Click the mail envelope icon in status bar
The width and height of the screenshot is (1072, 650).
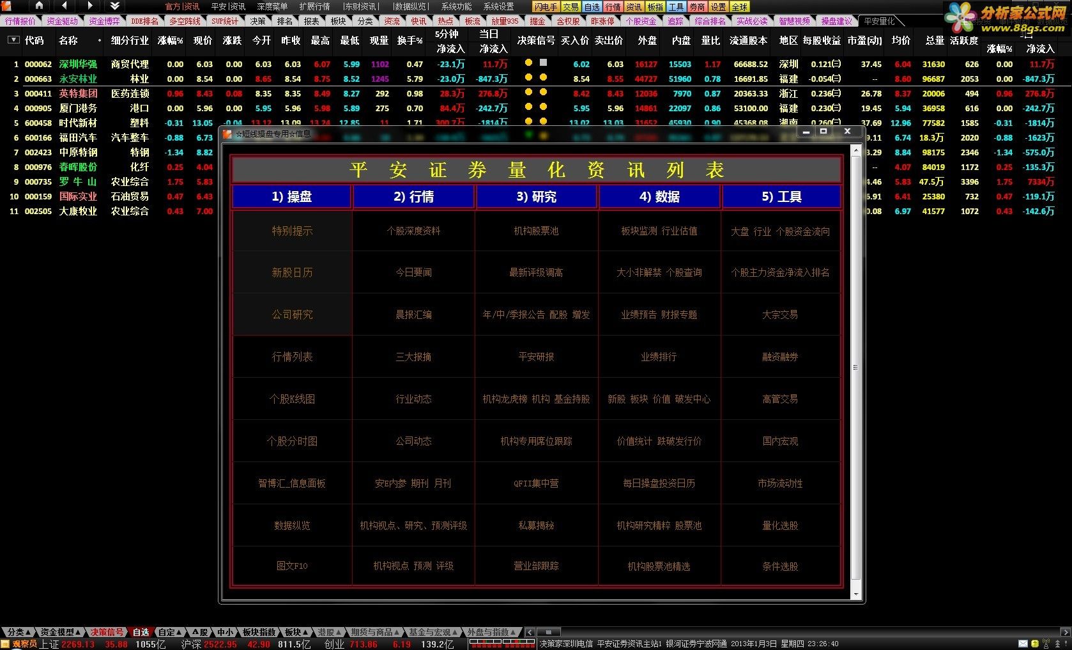[x=1023, y=644]
